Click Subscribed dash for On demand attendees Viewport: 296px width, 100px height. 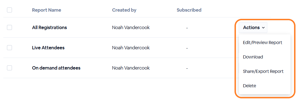coord(187,68)
